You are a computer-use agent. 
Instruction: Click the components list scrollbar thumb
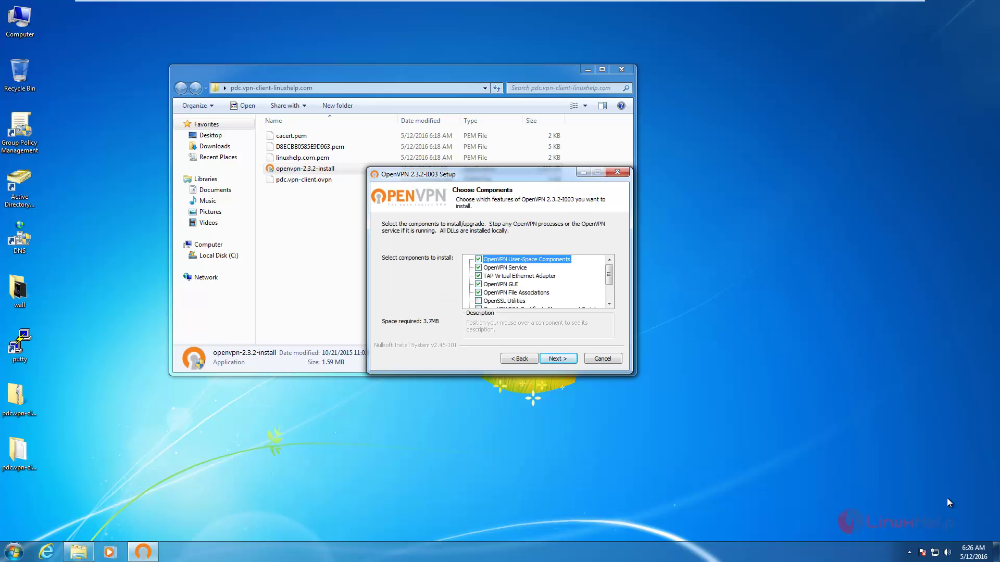click(609, 274)
